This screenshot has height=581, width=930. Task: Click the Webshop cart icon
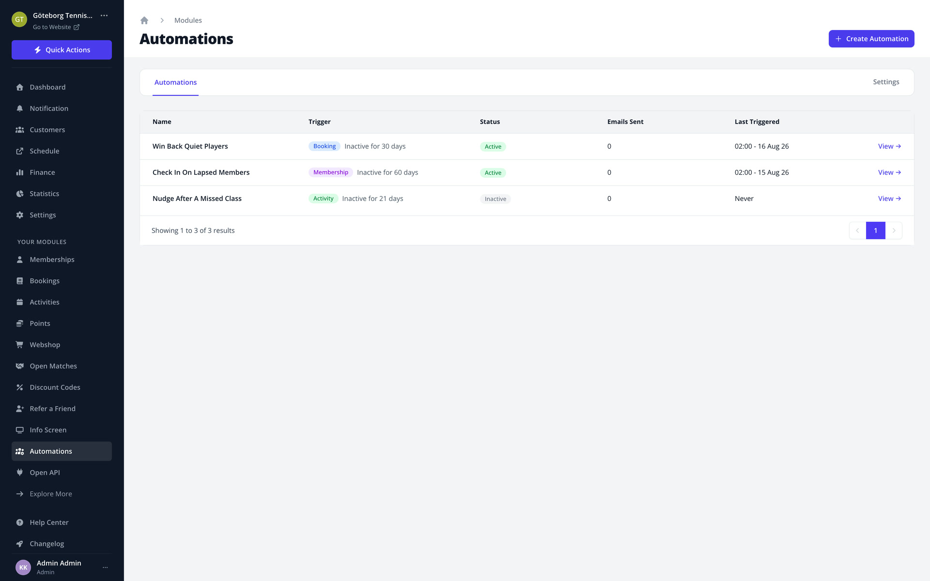[20, 345]
